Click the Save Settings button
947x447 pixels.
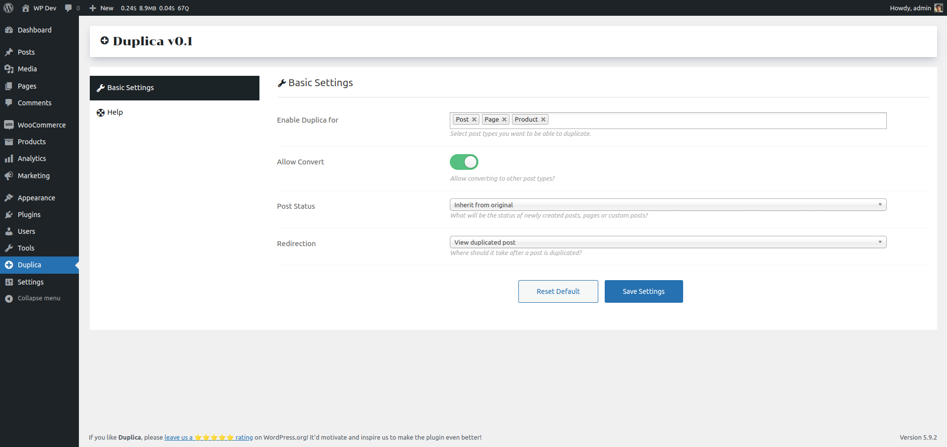pyautogui.click(x=644, y=291)
